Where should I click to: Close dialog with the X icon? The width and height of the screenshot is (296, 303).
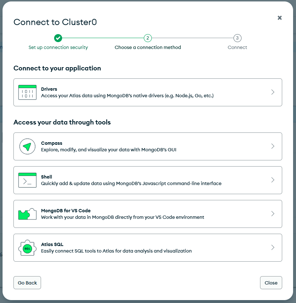280,18
